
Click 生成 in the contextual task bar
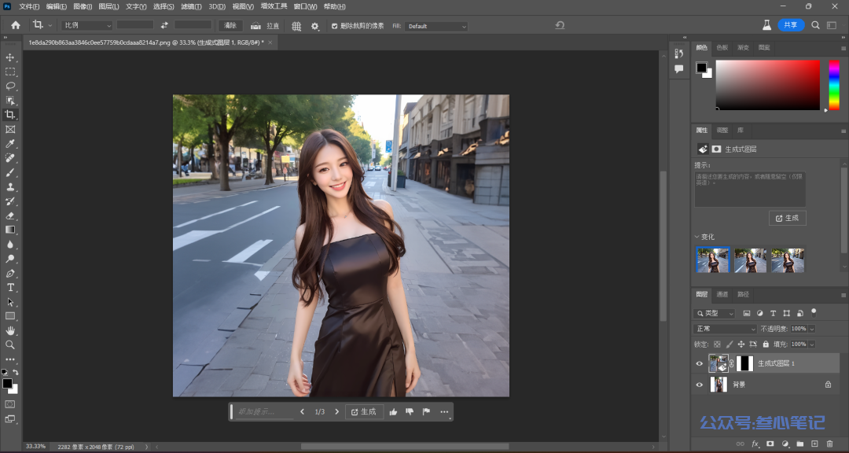pyautogui.click(x=364, y=412)
